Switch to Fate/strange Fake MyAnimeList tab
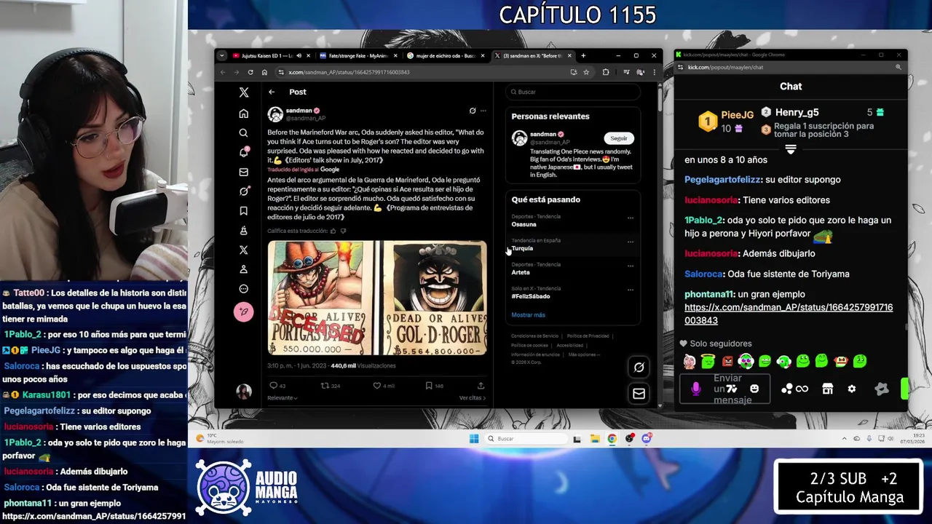 click(358, 55)
